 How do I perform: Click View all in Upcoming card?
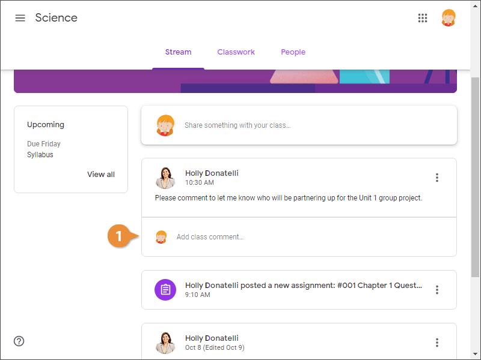click(x=101, y=175)
